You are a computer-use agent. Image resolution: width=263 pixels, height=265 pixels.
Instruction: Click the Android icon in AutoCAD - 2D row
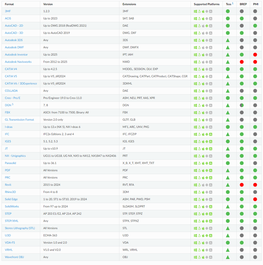(x=207, y=26)
